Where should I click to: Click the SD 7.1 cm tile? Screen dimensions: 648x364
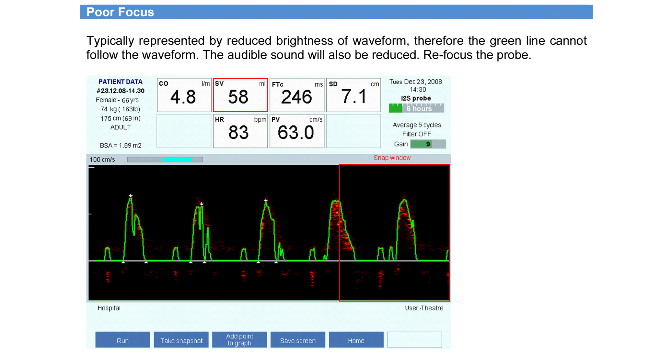tap(353, 95)
